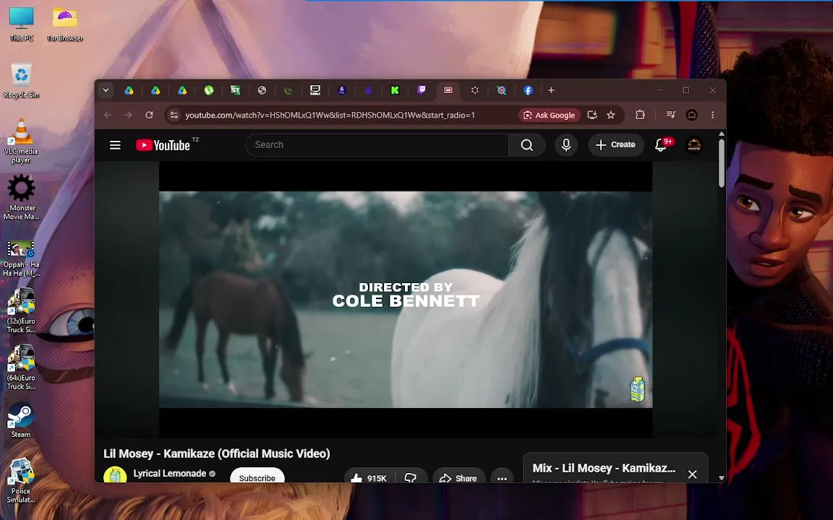This screenshot has width=833, height=520.
Task: Switch to the grey globe tab
Action: (262, 90)
